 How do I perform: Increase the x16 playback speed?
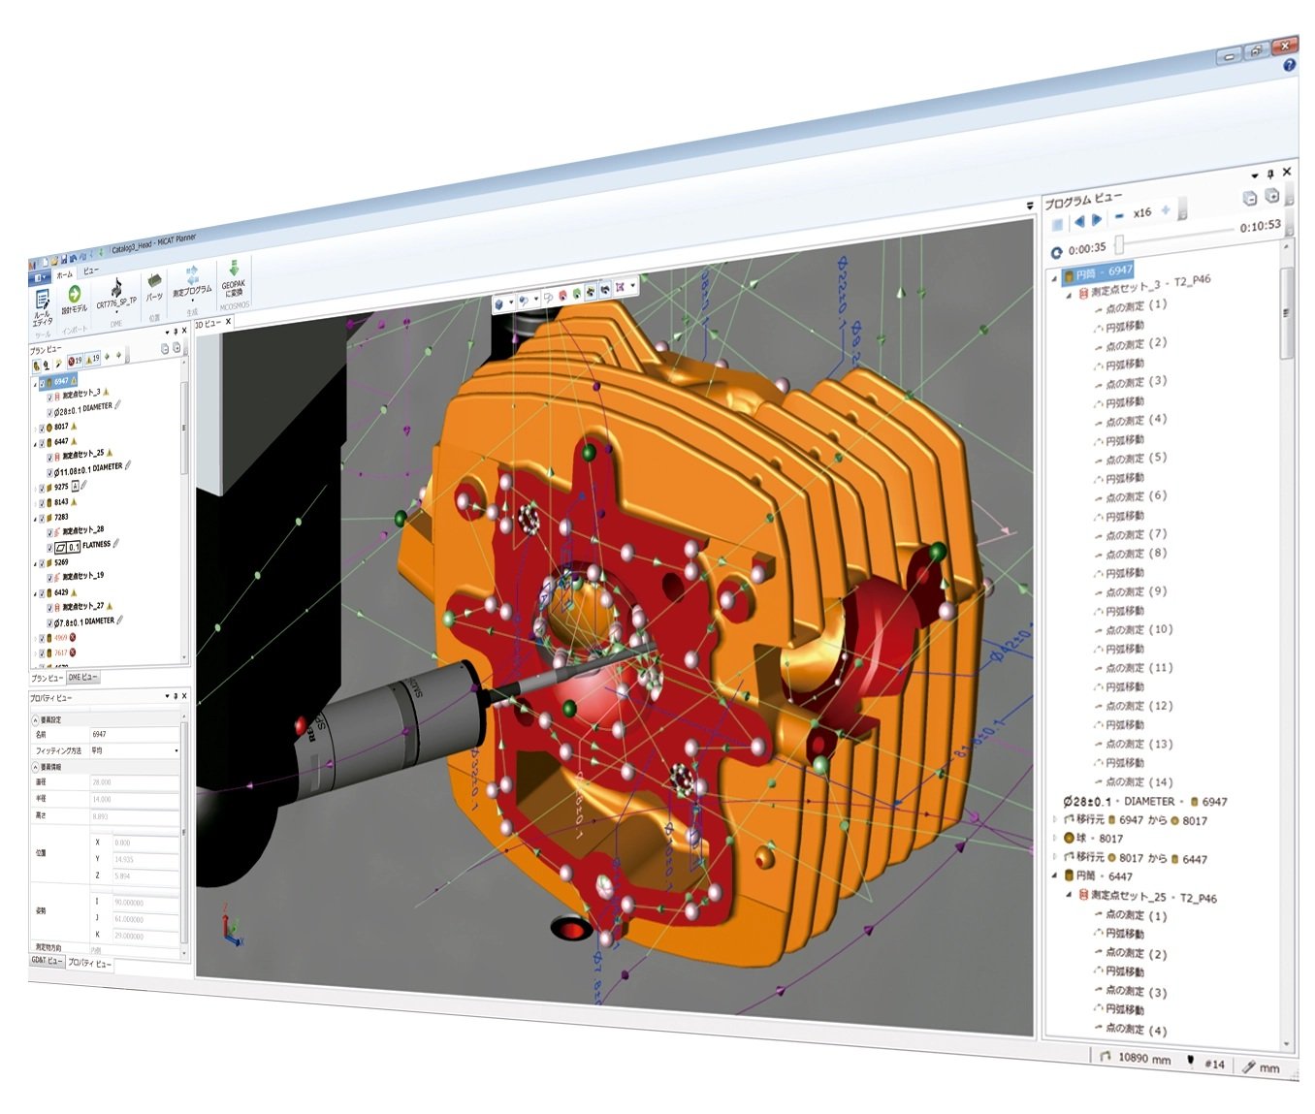pyautogui.click(x=1166, y=210)
